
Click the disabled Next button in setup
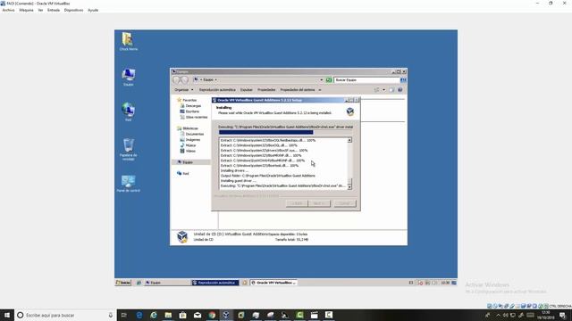click(319, 203)
